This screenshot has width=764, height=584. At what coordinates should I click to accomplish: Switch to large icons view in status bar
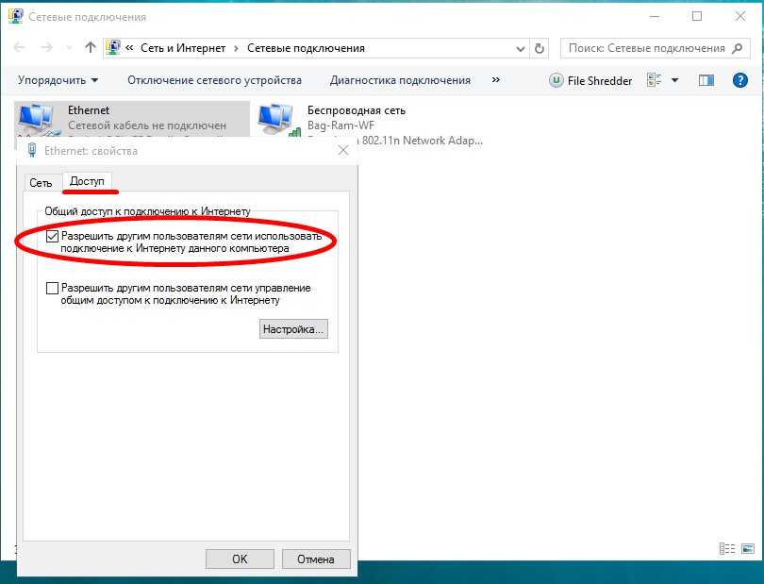coord(747,548)
